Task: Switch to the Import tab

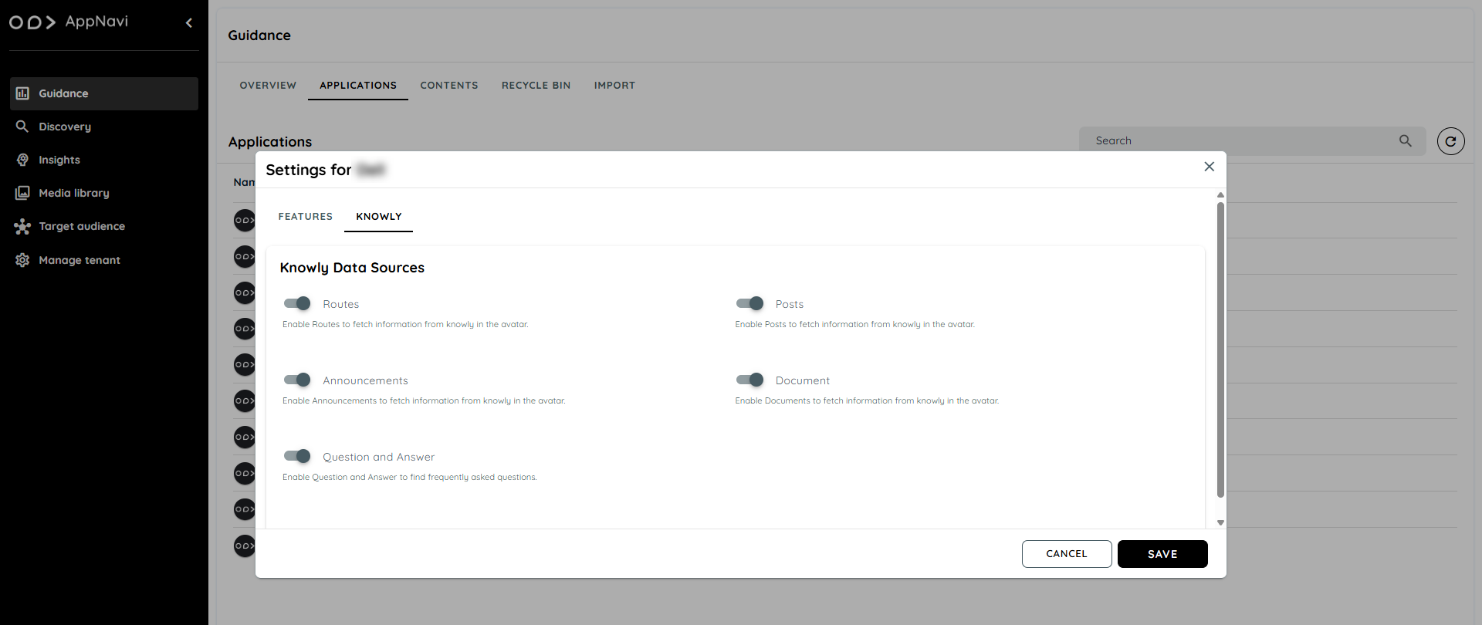Action: click(x=614, y=86)
